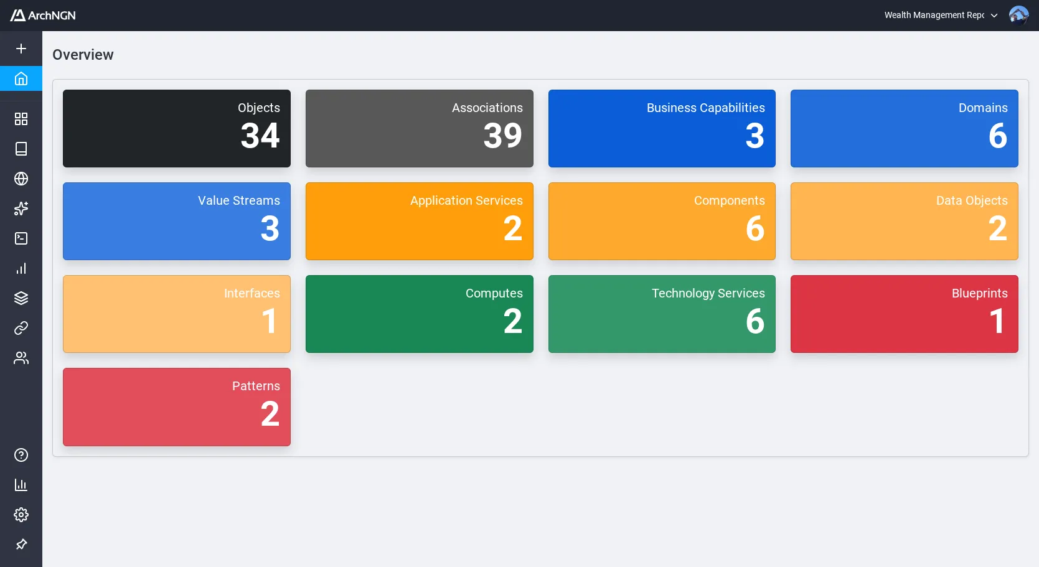Select the Associations card showing 39

click(x=419, y=128)
